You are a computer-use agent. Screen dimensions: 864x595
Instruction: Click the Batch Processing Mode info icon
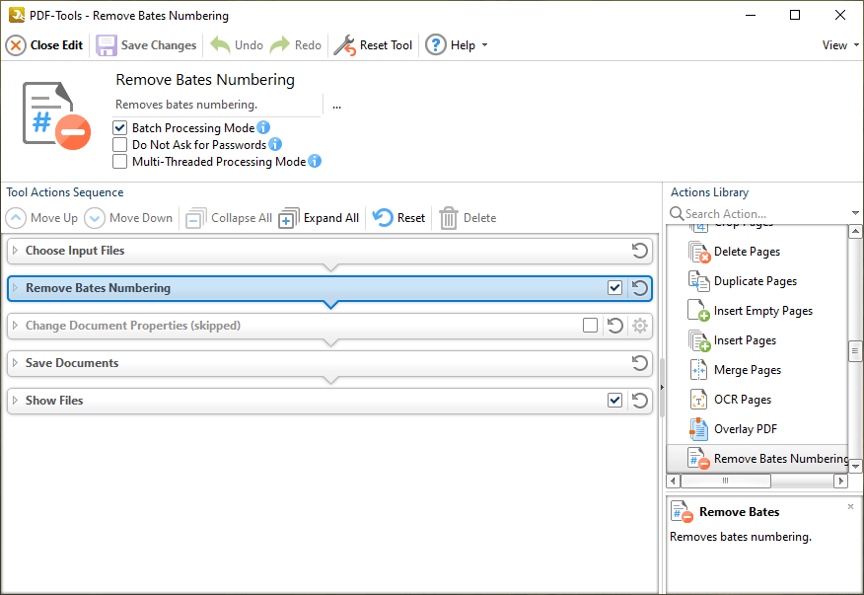point(263,128)
